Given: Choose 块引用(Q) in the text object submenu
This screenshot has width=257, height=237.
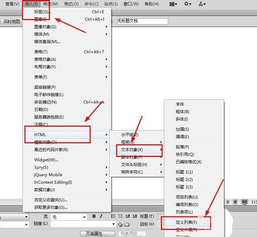Looking at the screenshot, I should (194, 154).
